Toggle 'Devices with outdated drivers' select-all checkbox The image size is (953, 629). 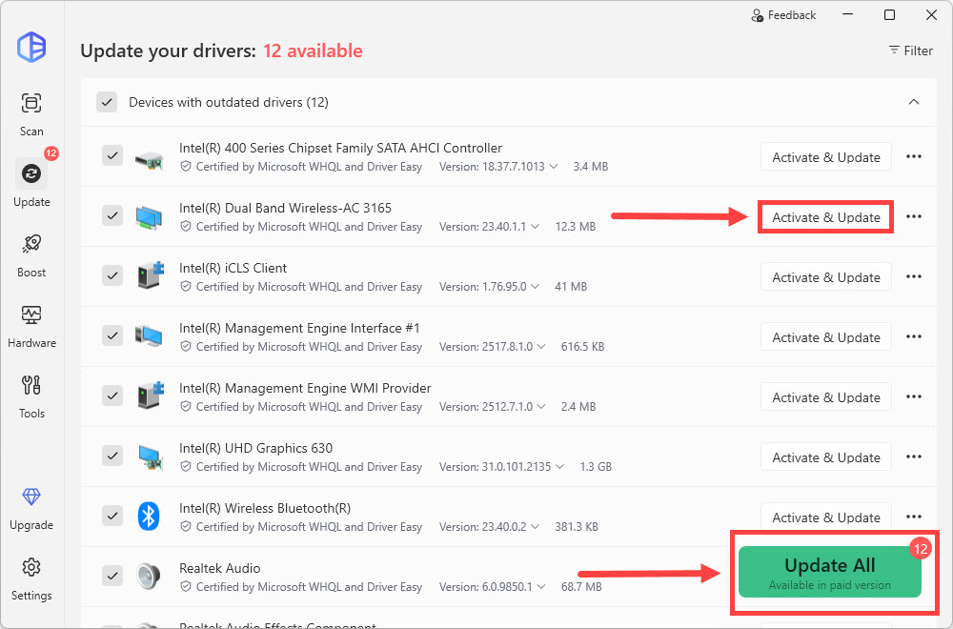(107, 102)
